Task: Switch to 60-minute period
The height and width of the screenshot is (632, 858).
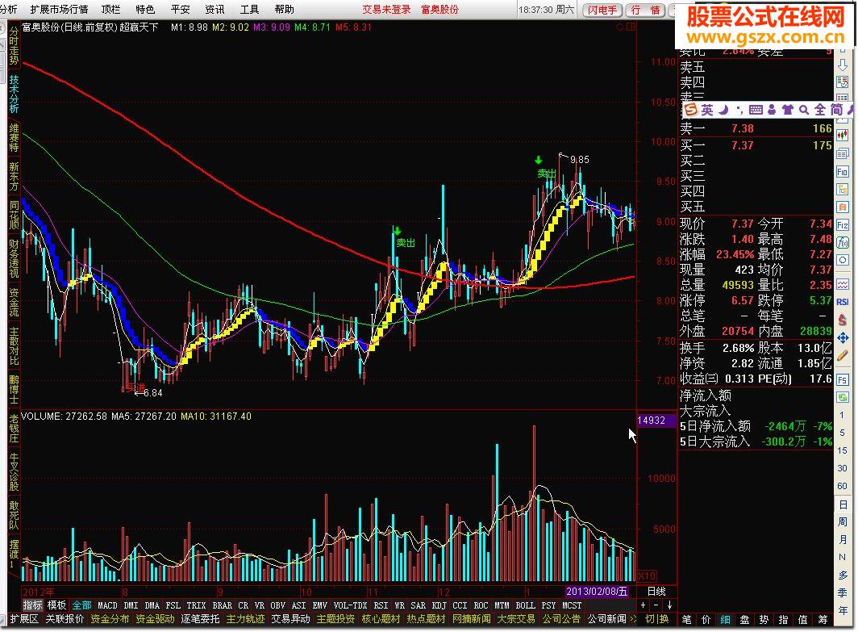Action: 842,486
